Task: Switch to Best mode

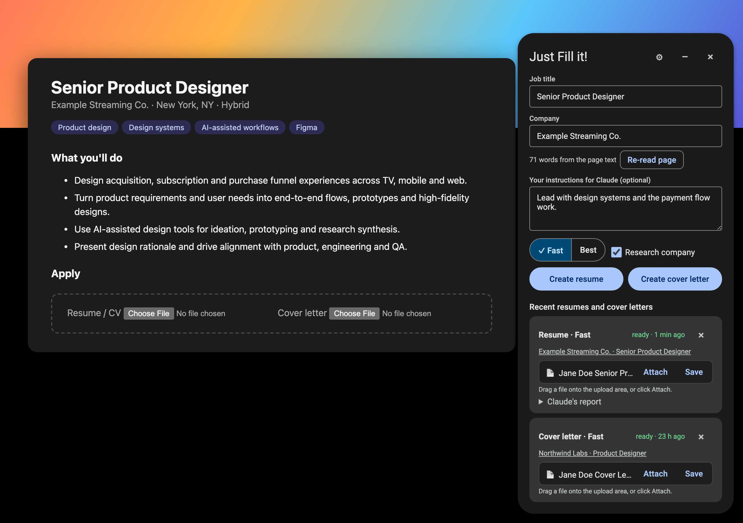Action: 588,250
